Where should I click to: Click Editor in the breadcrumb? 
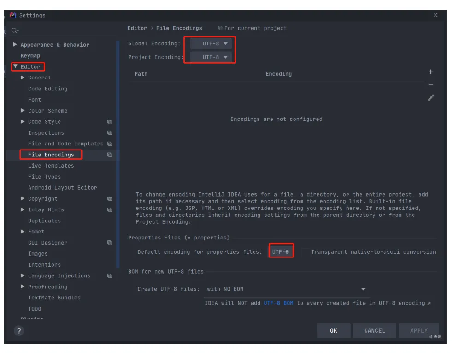[x=137, y=28]
